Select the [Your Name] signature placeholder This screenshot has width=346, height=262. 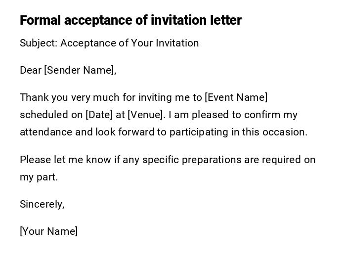click(x=48, y=231)
